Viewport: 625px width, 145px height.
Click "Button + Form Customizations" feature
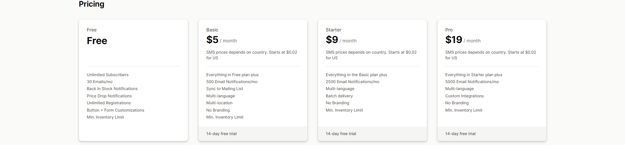116,110
